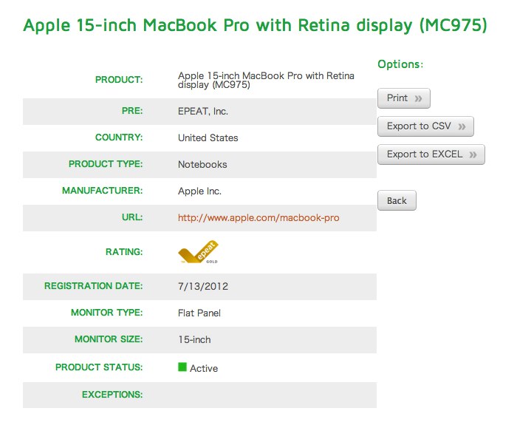The width and height of the screenshot is (517, 428).
Task: Click the 'Apple Inc.' manufacturer value
Action: tap(199, 191)
